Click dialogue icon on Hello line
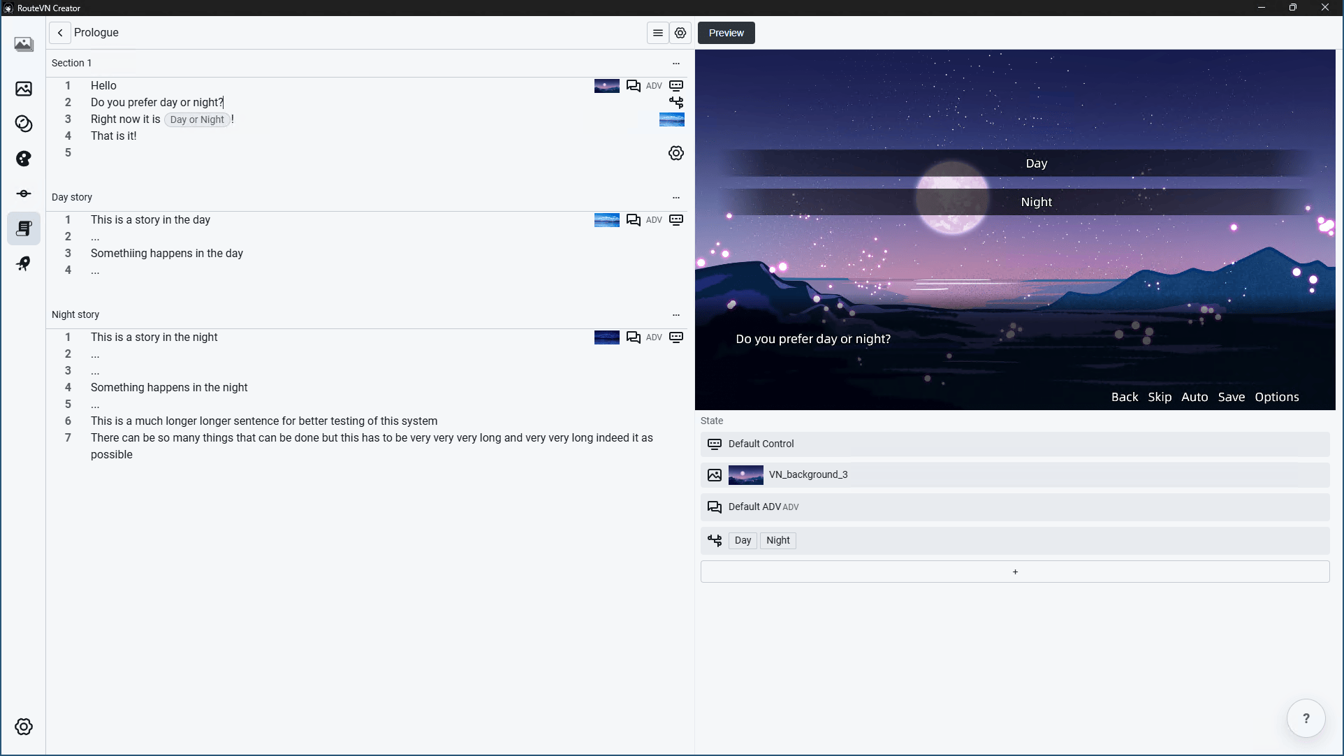 pyautogui.click(x=634, y=86)
